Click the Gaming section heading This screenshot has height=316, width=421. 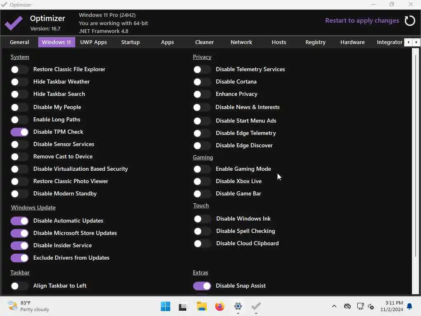pos(203,158)
